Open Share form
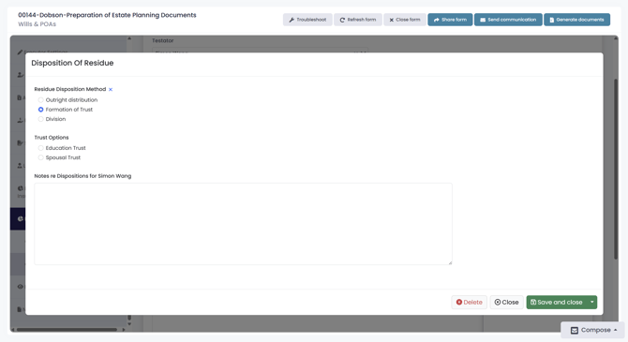This screenshot has height=342, width=628. click(450, 20)
